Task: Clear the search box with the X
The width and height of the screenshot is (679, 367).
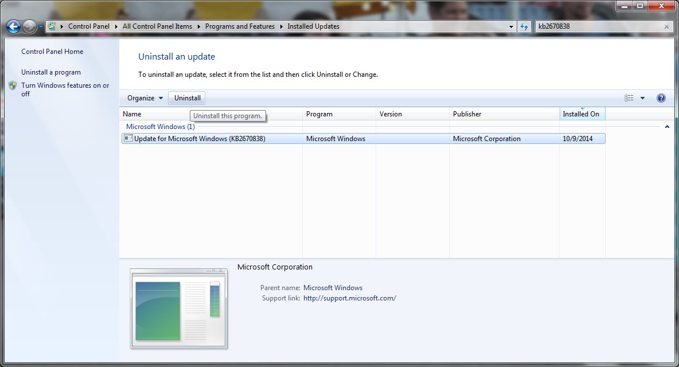Action: 666,27
